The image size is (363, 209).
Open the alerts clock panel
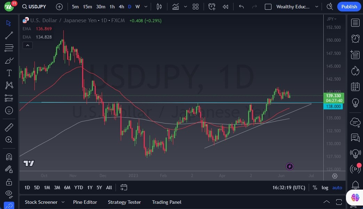coord(355,39)
